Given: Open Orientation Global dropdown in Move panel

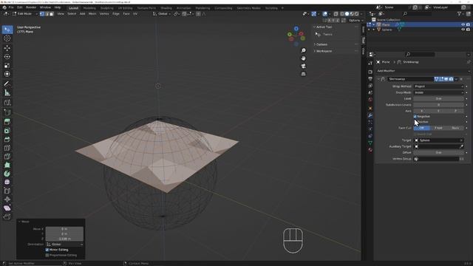Looking at the screenshot, I should (x=64, y=245).
